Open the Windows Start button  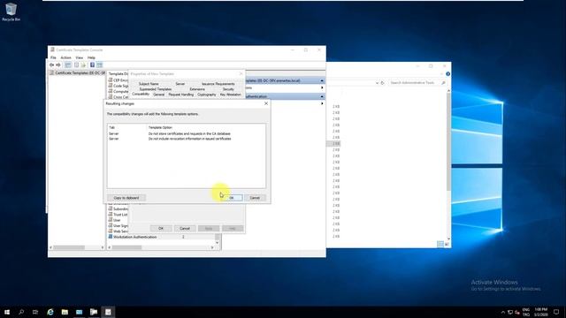coord(7,312)
